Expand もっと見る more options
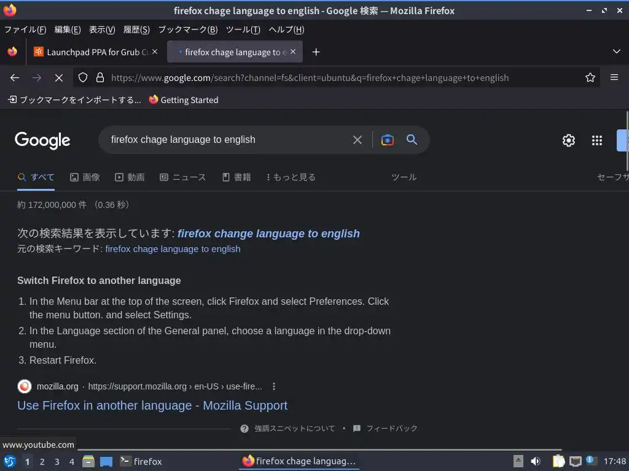The width and height of the screenshot is (629, 471). (291, 177)
